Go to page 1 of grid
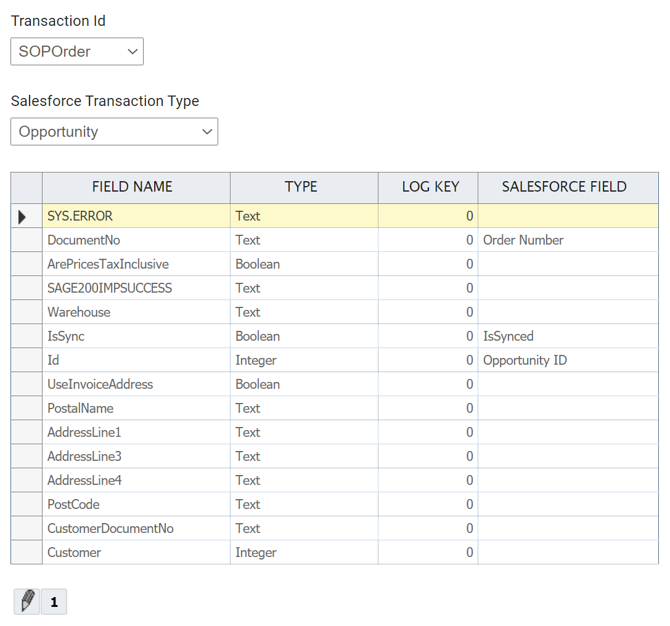Image resolution: width=670 pixels, height=626 pixels. [54, 602]
